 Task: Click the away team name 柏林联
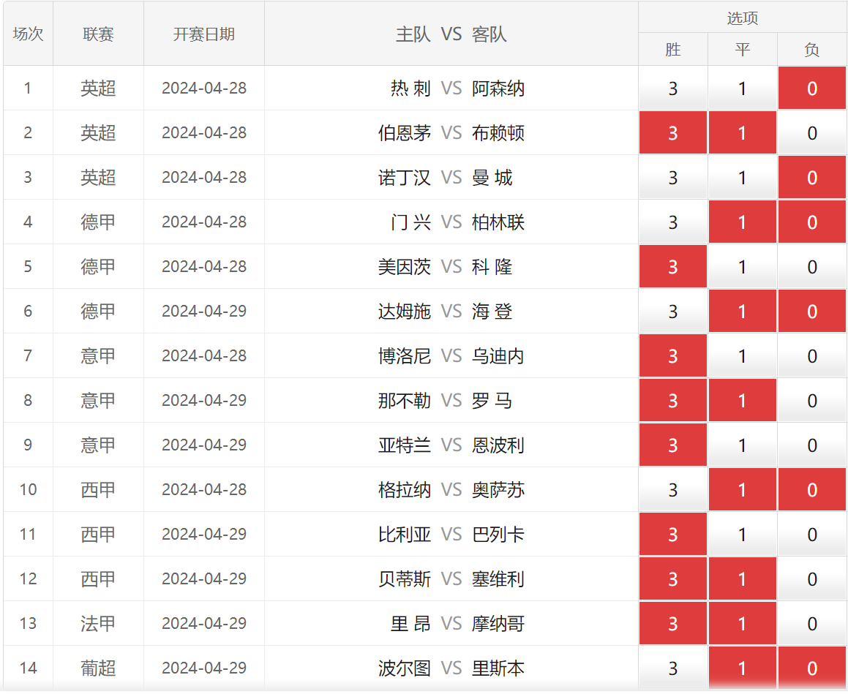point(498,222)
